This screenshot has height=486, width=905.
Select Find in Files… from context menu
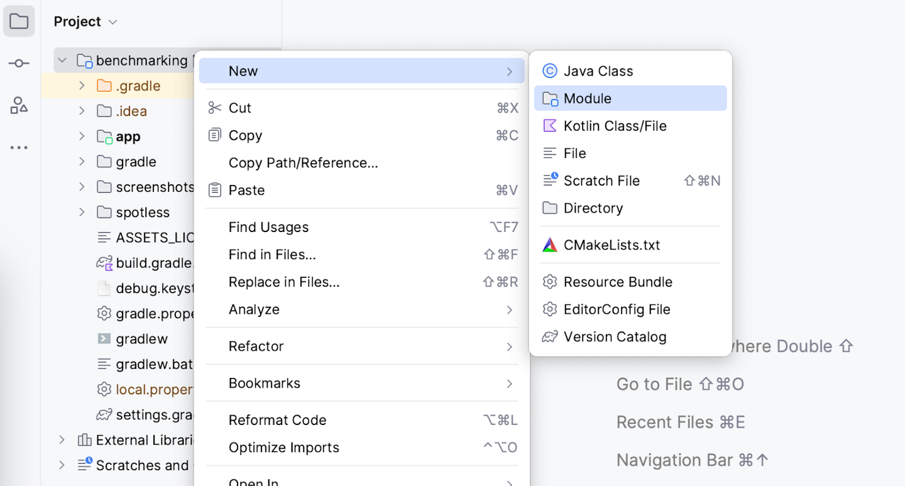click(272, 255)
